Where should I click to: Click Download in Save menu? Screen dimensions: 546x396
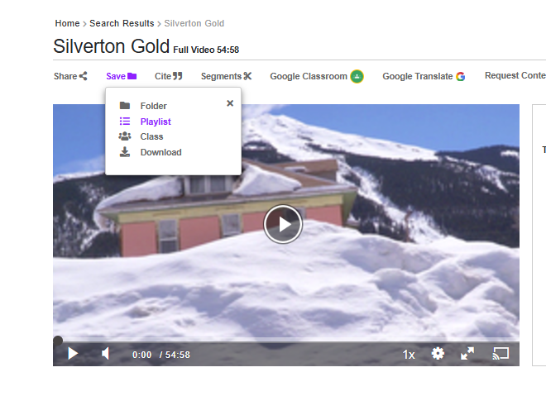pos(160,152)
